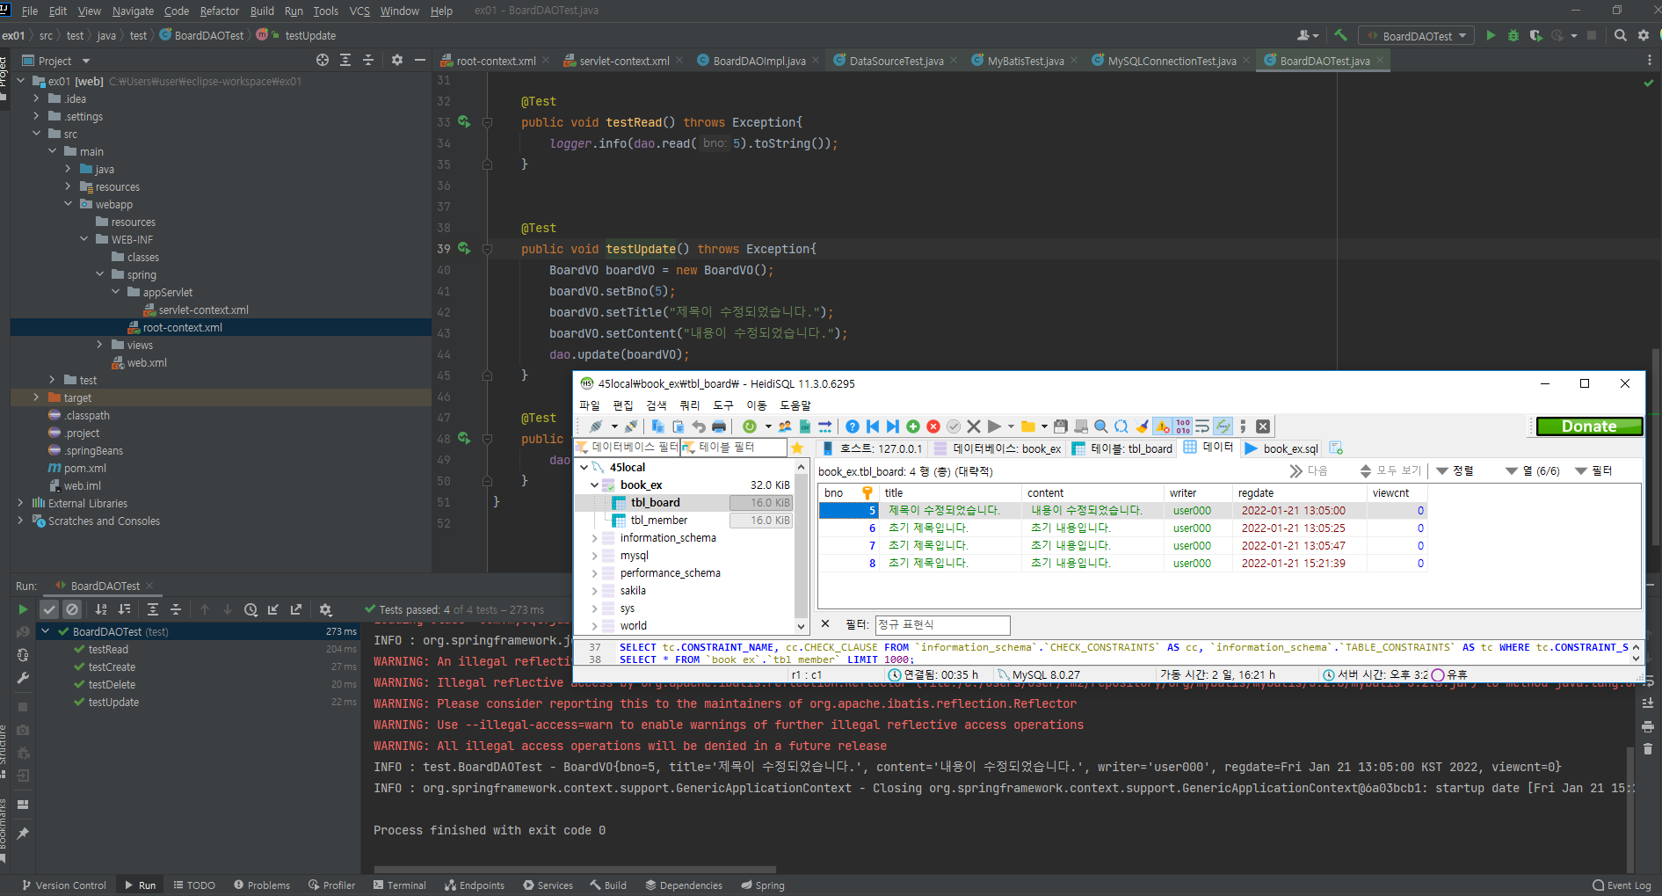The height and width of the screenshot is (896, 1662).
Task: Build project with the hammer icon
Action: pyautogui.click(x=1340, y=35)
